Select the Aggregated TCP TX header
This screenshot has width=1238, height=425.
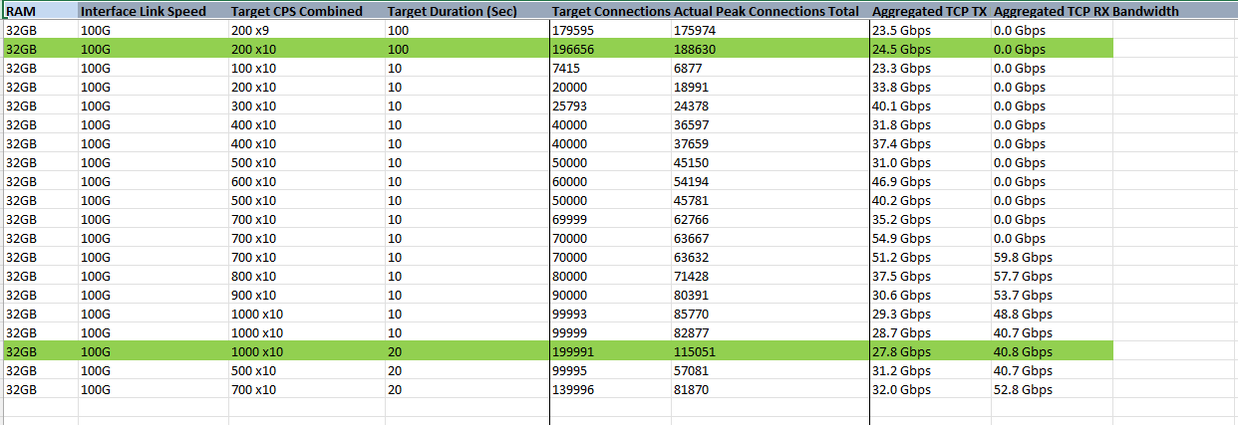[931, 11]
